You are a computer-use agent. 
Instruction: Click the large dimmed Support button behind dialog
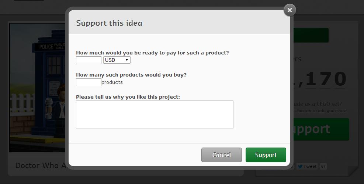tap(321, 129)
